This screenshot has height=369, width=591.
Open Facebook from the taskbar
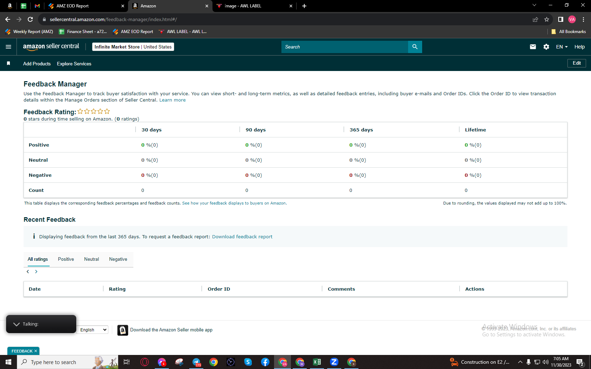[265, 362]
